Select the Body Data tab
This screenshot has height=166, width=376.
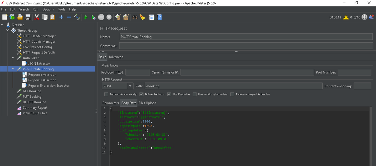click(x=129, y=103)
